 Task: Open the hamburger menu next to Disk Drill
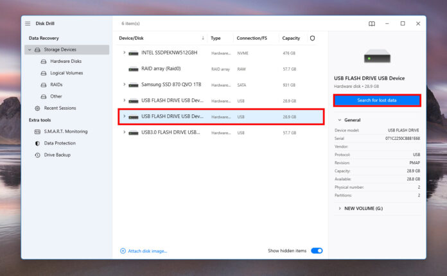point(28,24)
